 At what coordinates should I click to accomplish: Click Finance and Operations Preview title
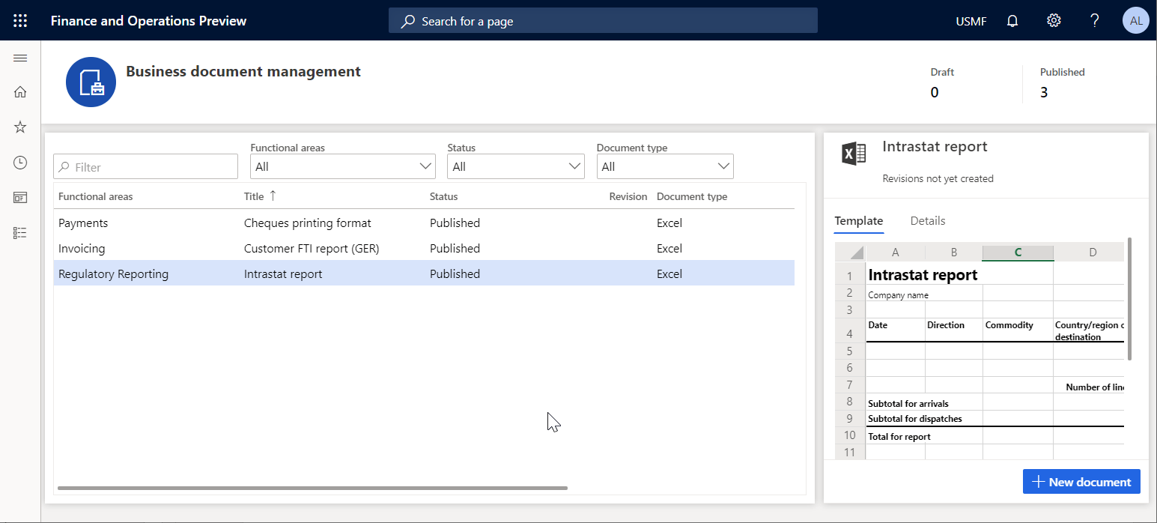148,21
